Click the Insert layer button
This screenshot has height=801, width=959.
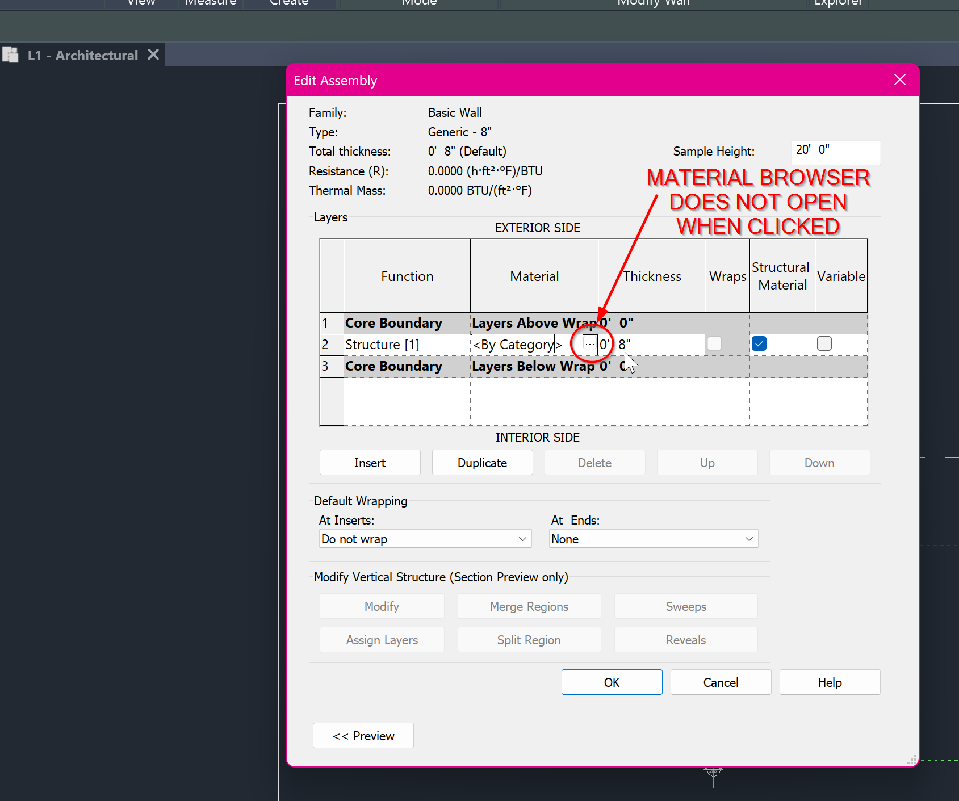(x=370, y=463)
